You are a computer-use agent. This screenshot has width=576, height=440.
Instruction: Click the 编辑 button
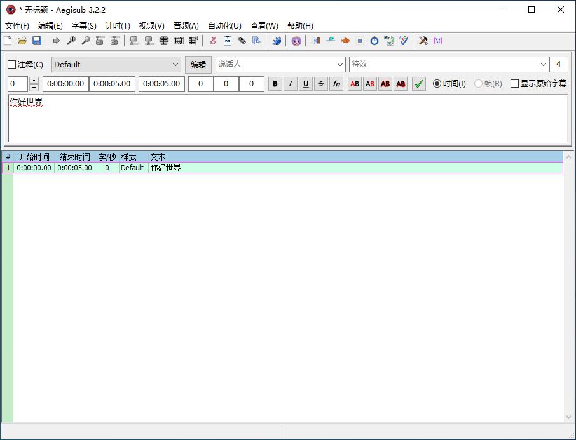197,64
